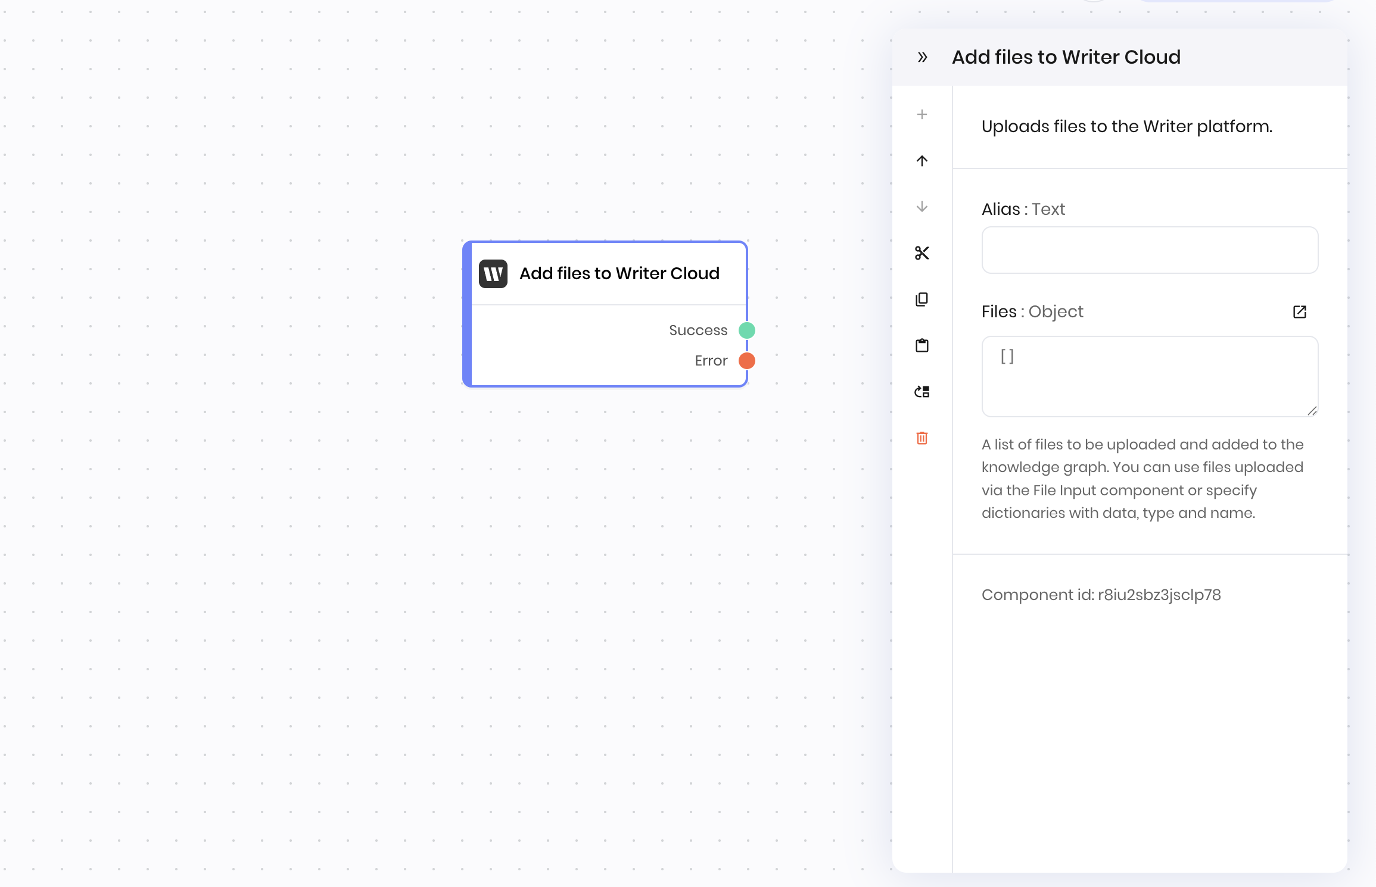Open Files field in expanded editor
The width and height of the screenshot is (1376, 887).
[x=1300, y=312]
